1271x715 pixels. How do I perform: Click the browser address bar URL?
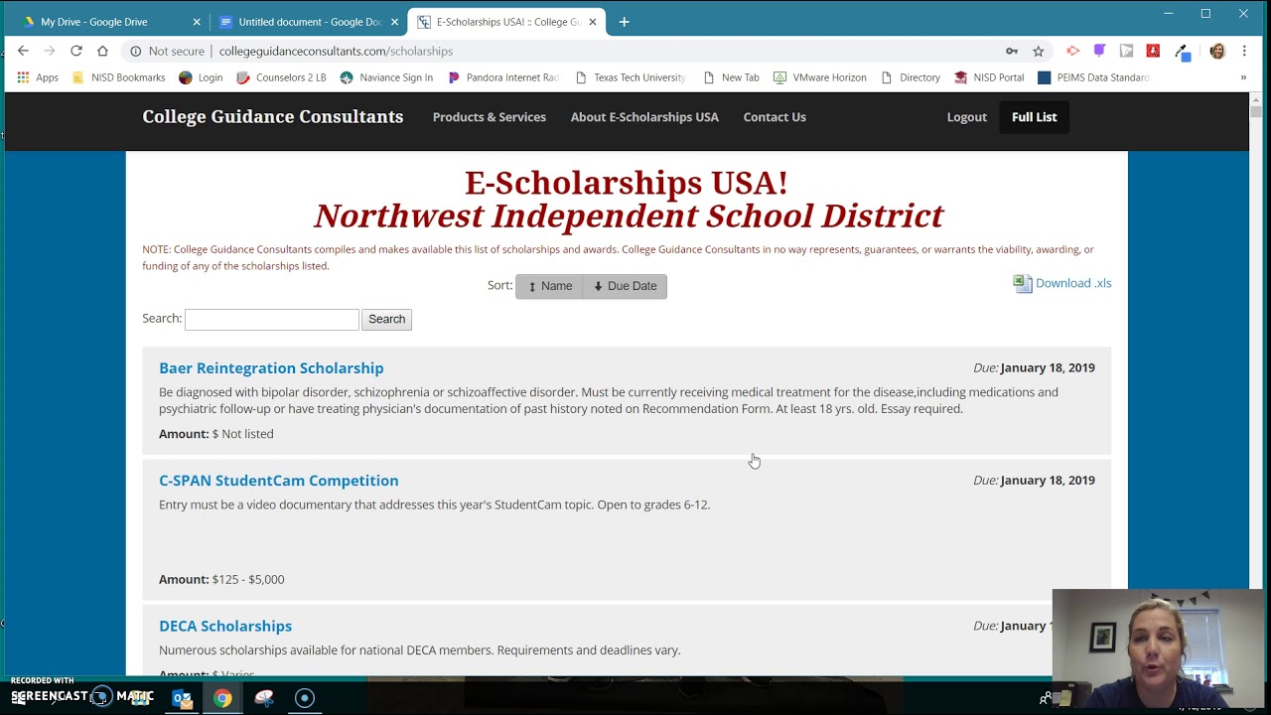coord(336,51)
